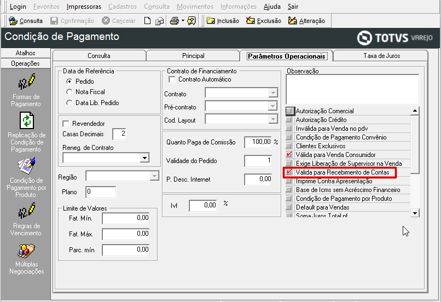Select the Data Lib. Pedido radio button

click(69, 103)
